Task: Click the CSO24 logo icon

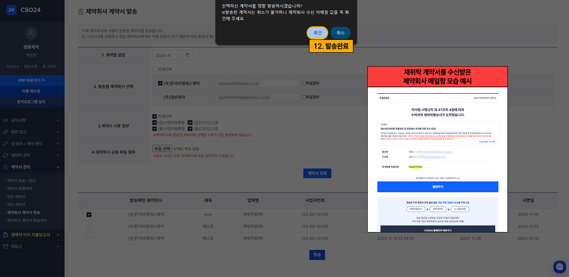Action: (11, 10)
